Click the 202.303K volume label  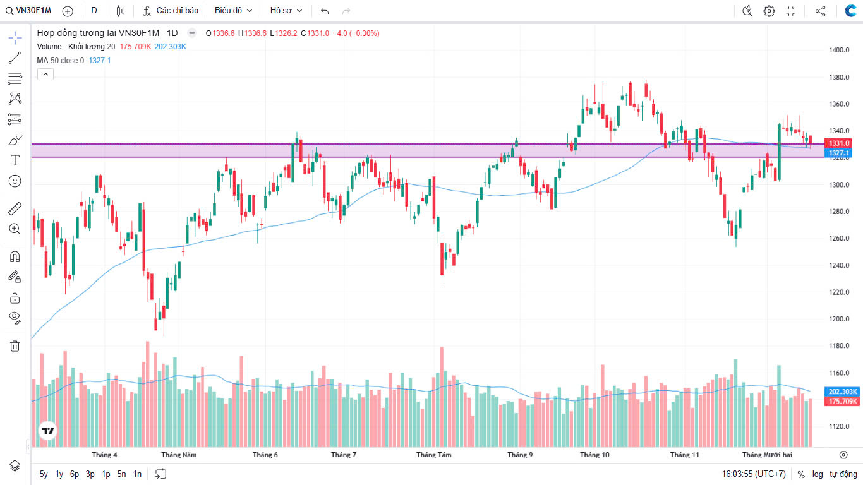[x=843, y=392]
